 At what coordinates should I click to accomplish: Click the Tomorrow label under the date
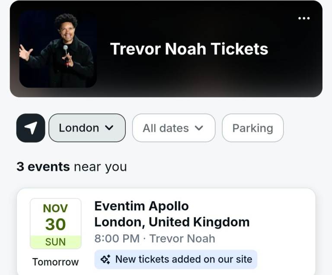55,262
